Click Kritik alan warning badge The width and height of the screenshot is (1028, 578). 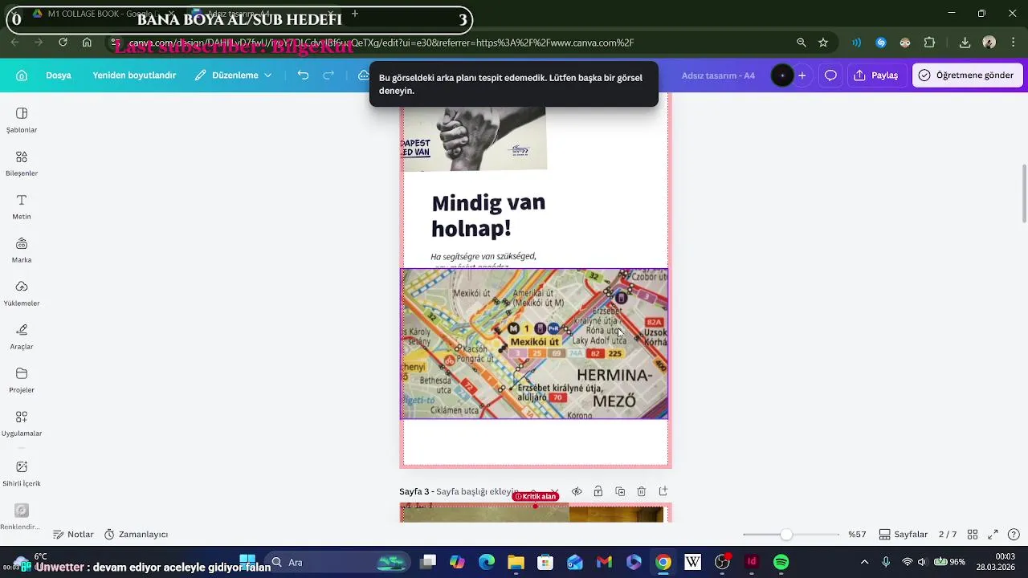click(536, 497)
